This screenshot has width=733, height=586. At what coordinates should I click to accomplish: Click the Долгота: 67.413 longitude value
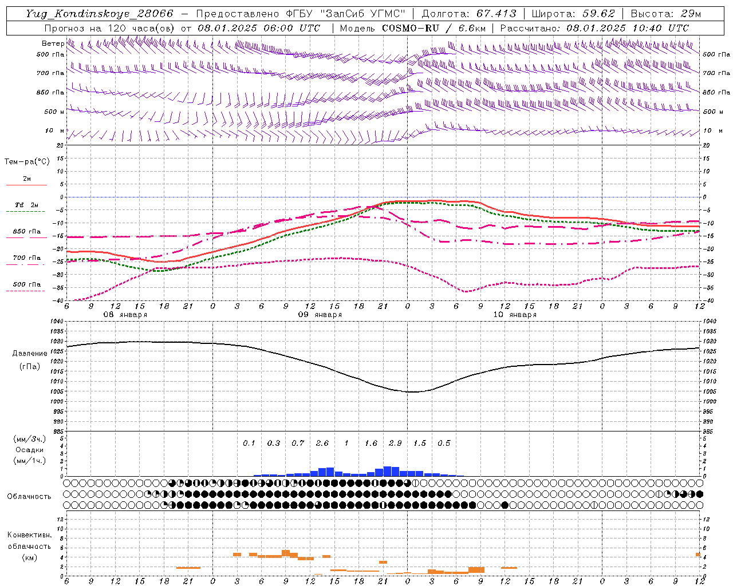coord(468,14)
